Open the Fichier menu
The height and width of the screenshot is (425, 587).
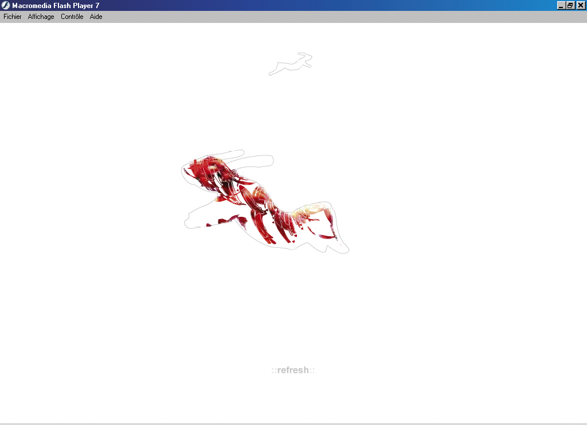pos(13,17)
